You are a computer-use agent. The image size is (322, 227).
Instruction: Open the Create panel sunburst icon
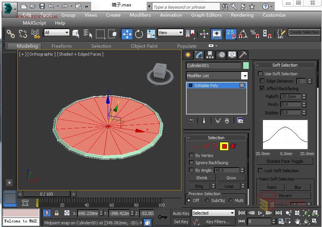[x=187, y=55]
